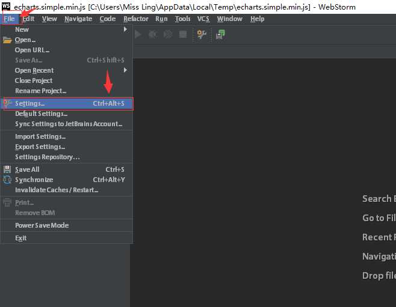Open the Navigate menu
This screenshot has width=396, height=307.
78,19
